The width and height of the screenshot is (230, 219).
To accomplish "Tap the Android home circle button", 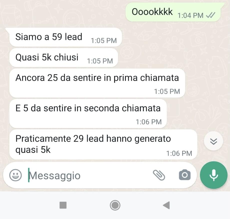I will 115,205.
